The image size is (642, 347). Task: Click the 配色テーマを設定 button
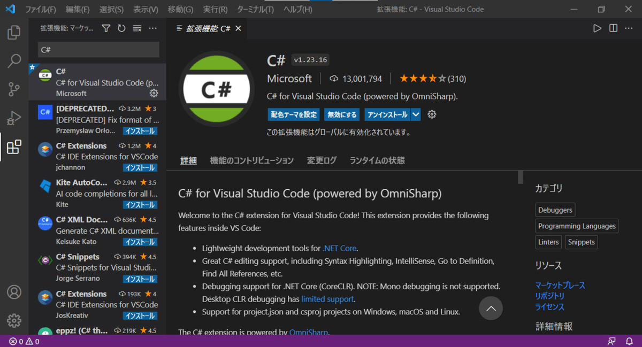click(294, 114)
